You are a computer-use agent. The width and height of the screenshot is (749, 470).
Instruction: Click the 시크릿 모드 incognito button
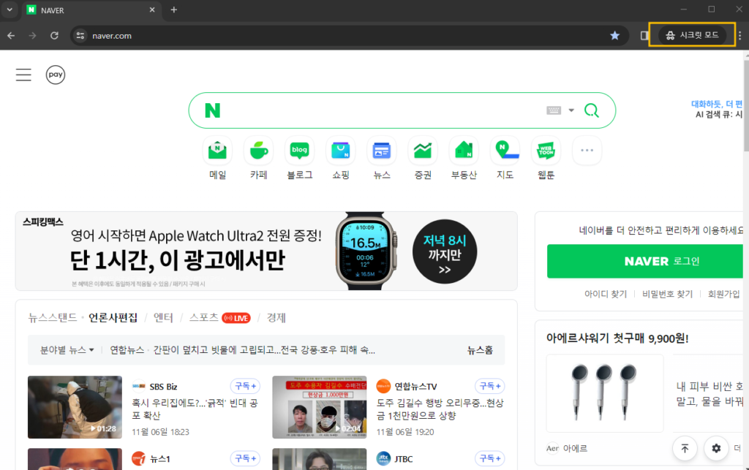692,35
